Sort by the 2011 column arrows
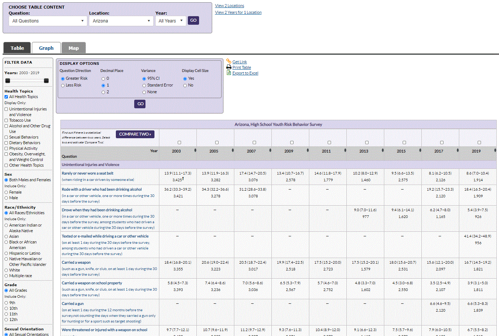 [x=345, y=150]
